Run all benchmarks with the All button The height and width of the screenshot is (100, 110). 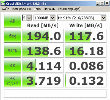click(13, 21)
